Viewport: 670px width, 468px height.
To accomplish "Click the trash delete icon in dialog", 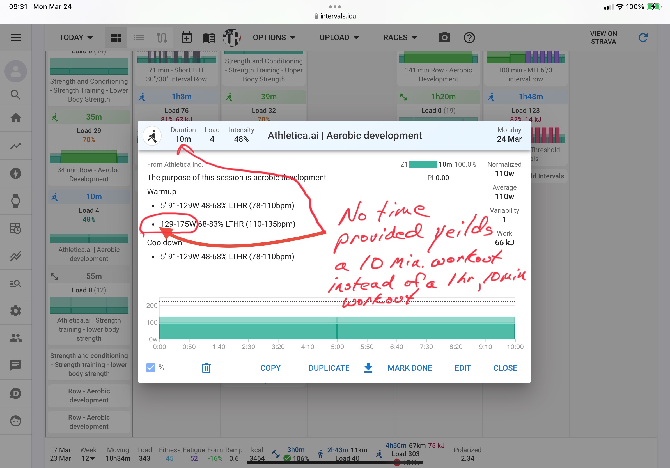I will pyautogui.click(x=206, y=368).
